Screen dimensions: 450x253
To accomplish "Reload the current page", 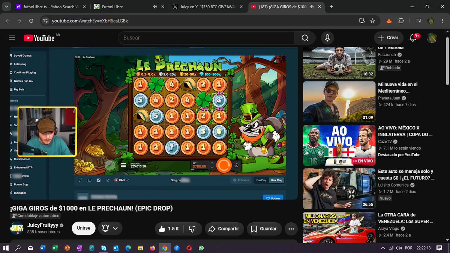I will click(x=31, y=21).
